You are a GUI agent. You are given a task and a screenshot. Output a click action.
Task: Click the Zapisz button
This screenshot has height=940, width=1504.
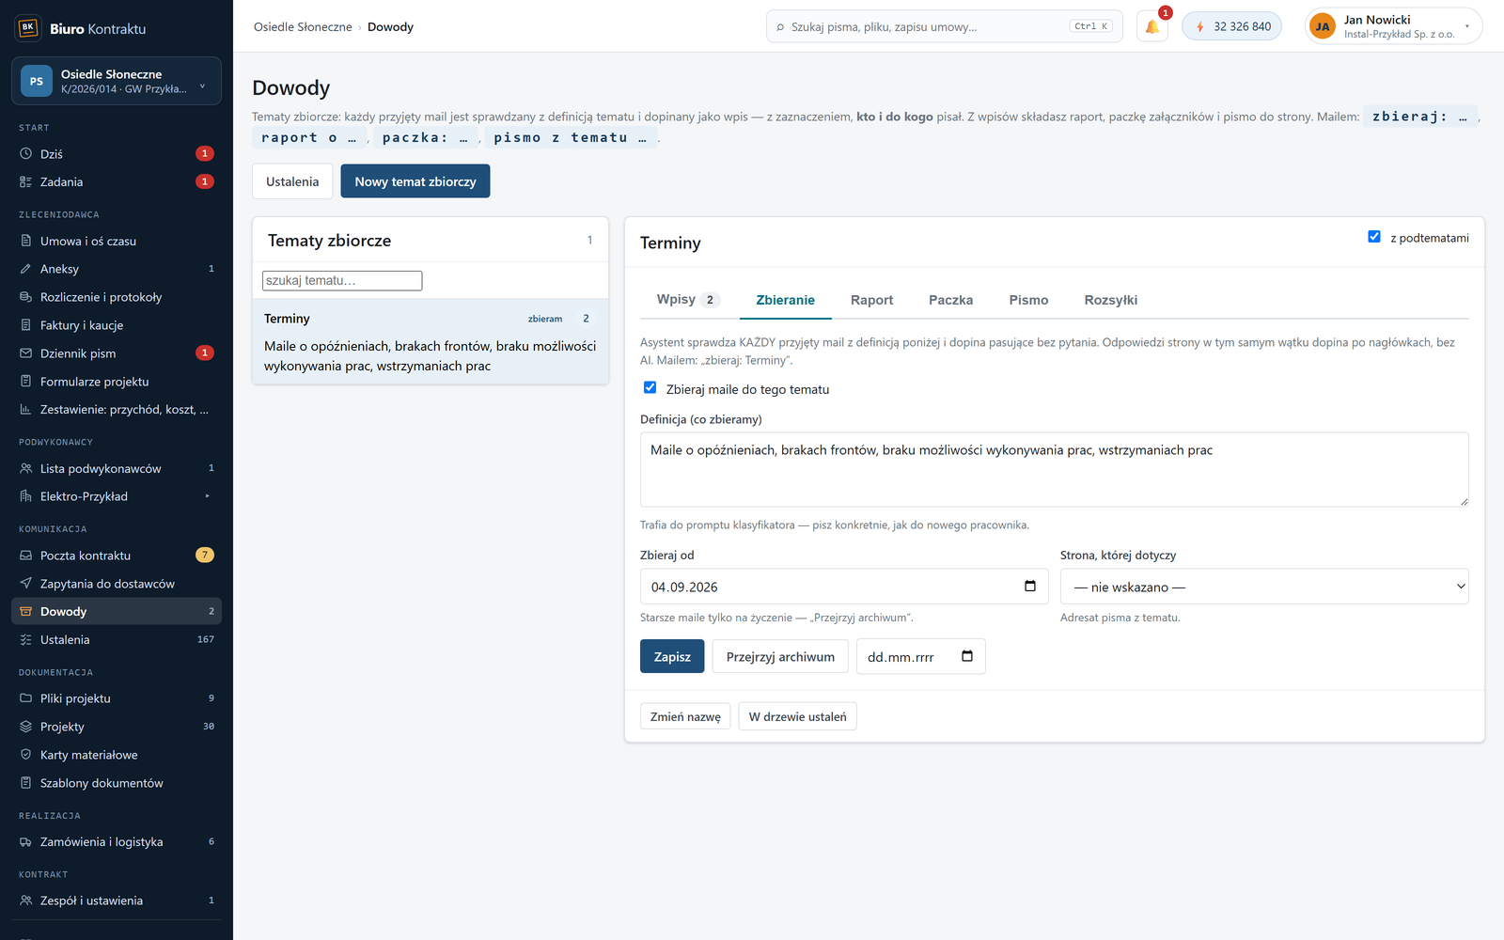(672, 656)
